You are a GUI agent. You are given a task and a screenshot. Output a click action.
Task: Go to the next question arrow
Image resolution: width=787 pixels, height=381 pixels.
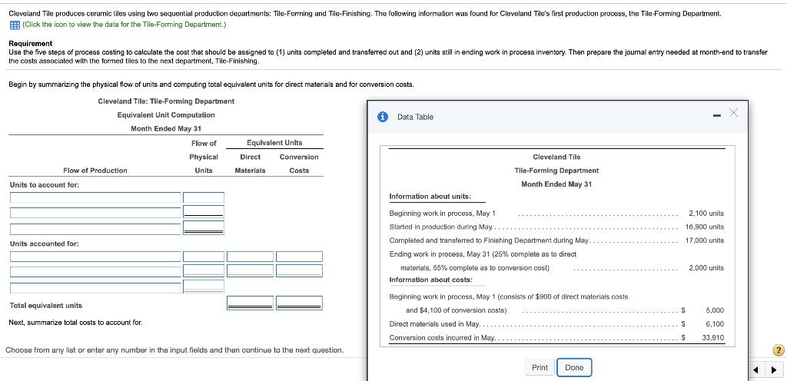(x=773, y=370)
